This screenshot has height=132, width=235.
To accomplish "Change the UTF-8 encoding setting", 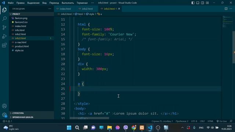I will click(x=194, y=121).
